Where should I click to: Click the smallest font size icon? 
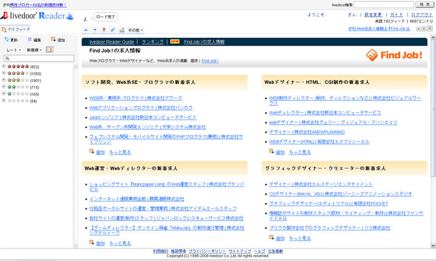[418, 29]
